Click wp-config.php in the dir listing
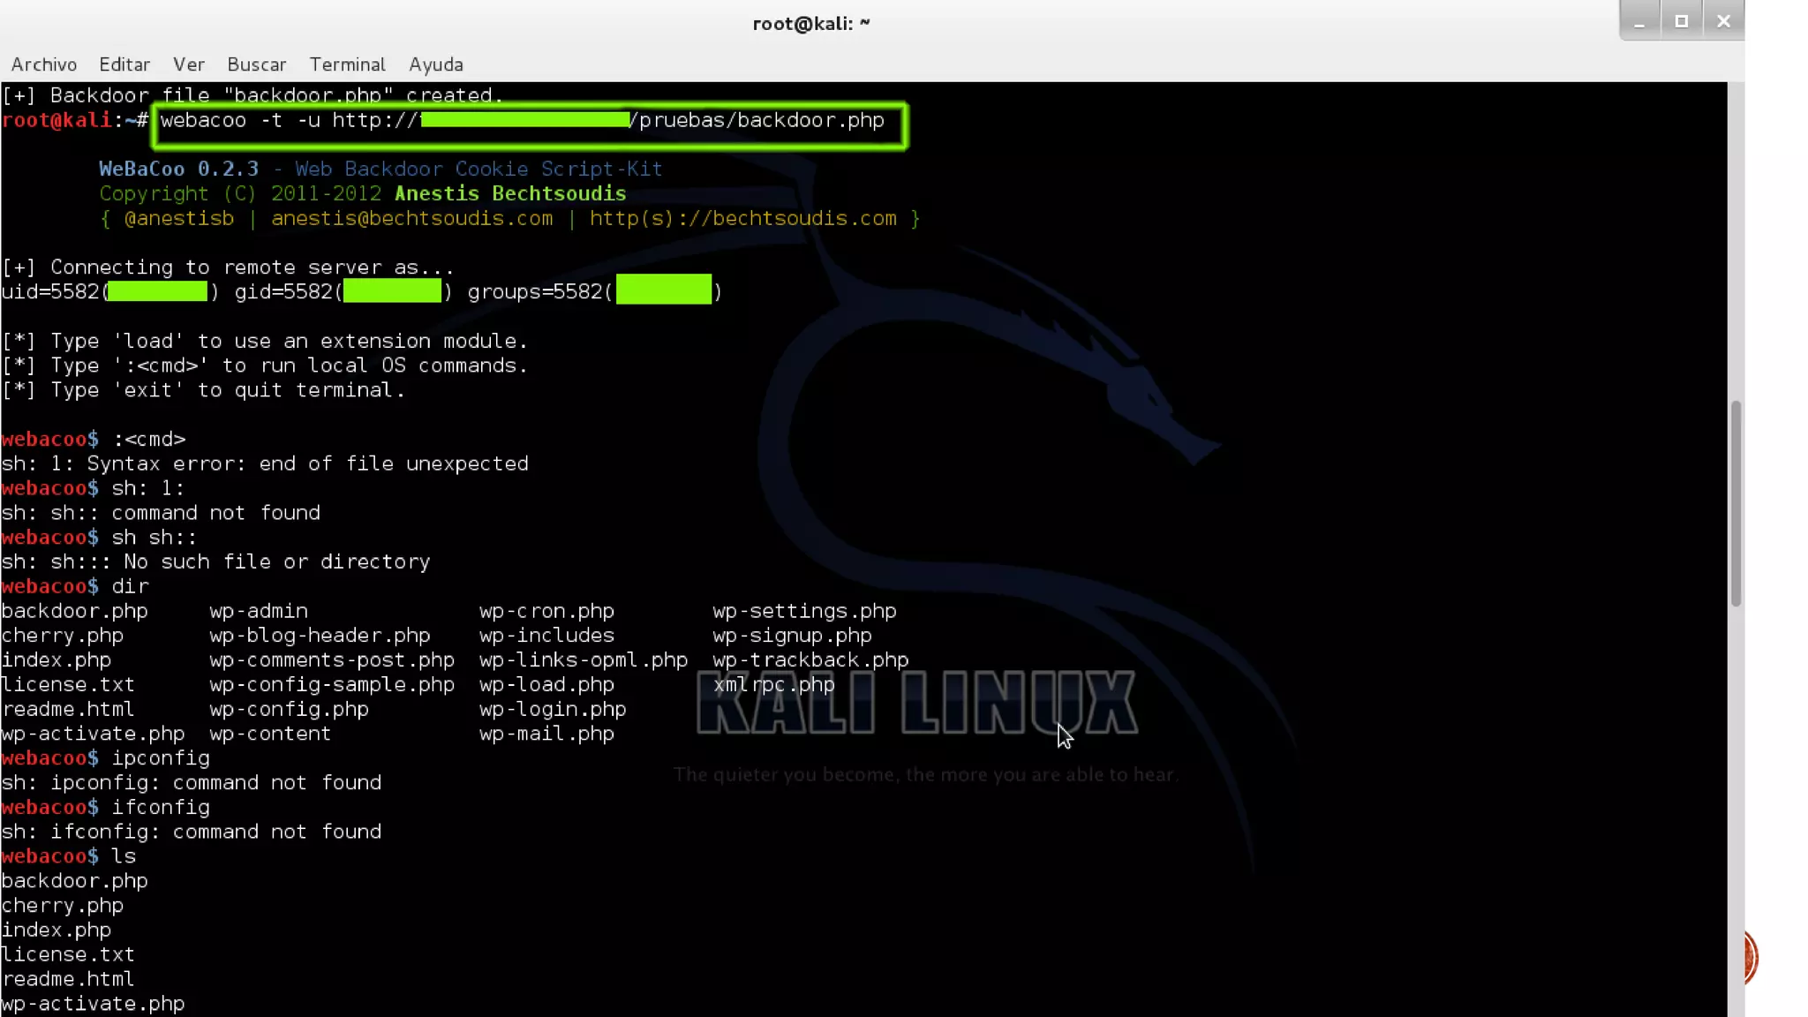Screen dimensions: 1808x1017 (289, 710)
